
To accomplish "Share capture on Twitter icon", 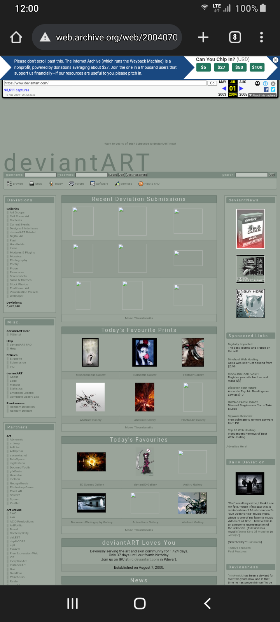I will [x=273, y=89].
